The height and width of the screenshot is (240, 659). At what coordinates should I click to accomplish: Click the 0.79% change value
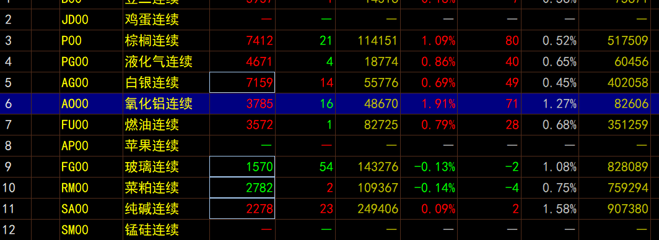click(x=439, y=124)
